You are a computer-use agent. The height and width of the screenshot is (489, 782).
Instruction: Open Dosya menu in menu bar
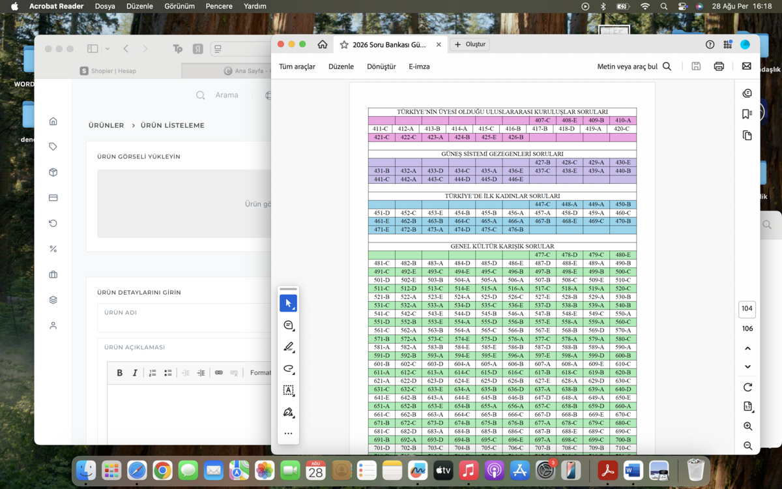click(105, 6)
